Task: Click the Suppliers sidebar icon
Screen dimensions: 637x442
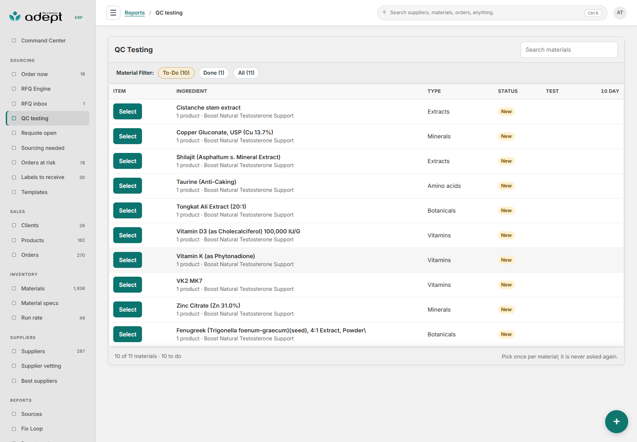Action: pyautogui.click(x=14, y=351)
